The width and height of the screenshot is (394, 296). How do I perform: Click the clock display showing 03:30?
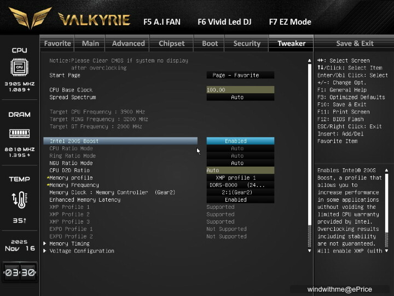pos(20,272)
